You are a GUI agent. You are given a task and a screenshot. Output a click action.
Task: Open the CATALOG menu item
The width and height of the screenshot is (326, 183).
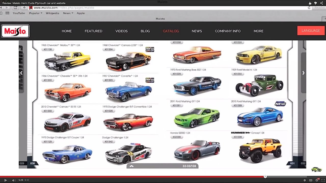coord(171,31)
